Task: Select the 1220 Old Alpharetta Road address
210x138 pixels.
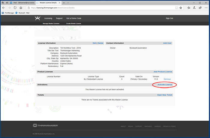Action: pyautogui.click(x=71, y=56)
